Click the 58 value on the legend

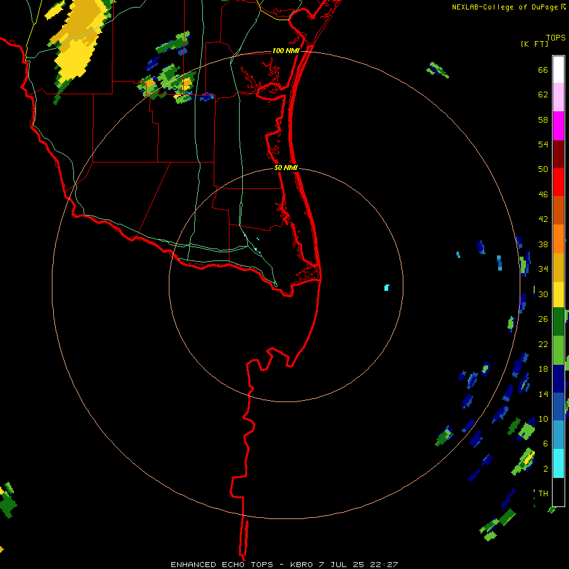[543, 119]
